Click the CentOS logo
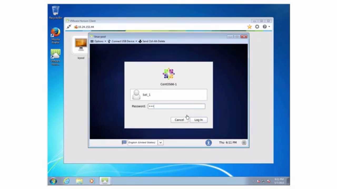 pyautogui.click(x=168, y=74)
